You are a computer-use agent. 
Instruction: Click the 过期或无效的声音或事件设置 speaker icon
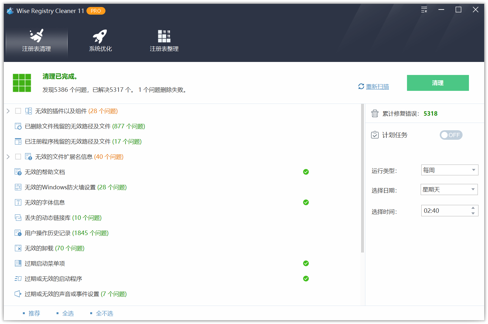tap(18, 294)
